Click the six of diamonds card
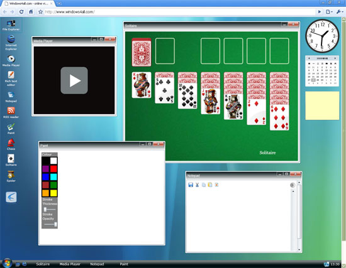Image resolution: width=346 pixels, height=268 pixels. 279,117
